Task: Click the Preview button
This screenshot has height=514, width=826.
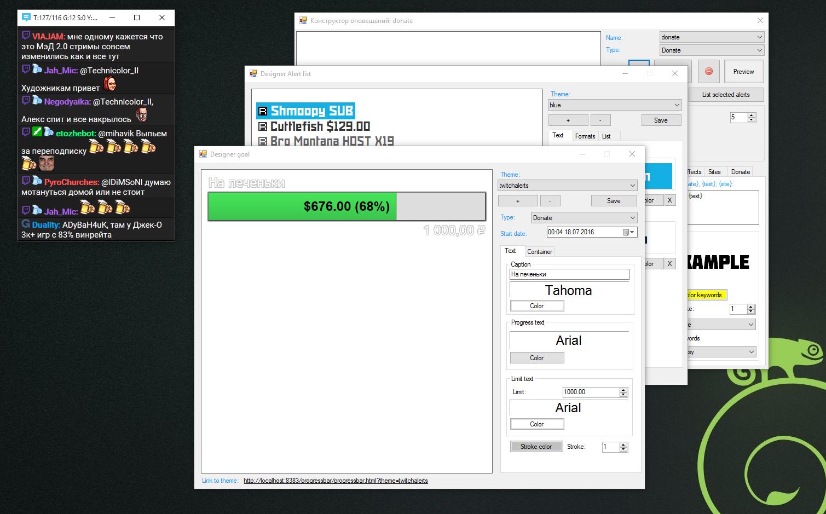Action: [x=743, y=71]
